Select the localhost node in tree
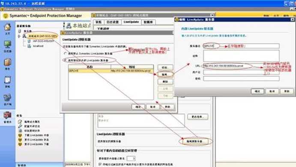Viewport: 296px width, 167px height. [x=38, y=46]
